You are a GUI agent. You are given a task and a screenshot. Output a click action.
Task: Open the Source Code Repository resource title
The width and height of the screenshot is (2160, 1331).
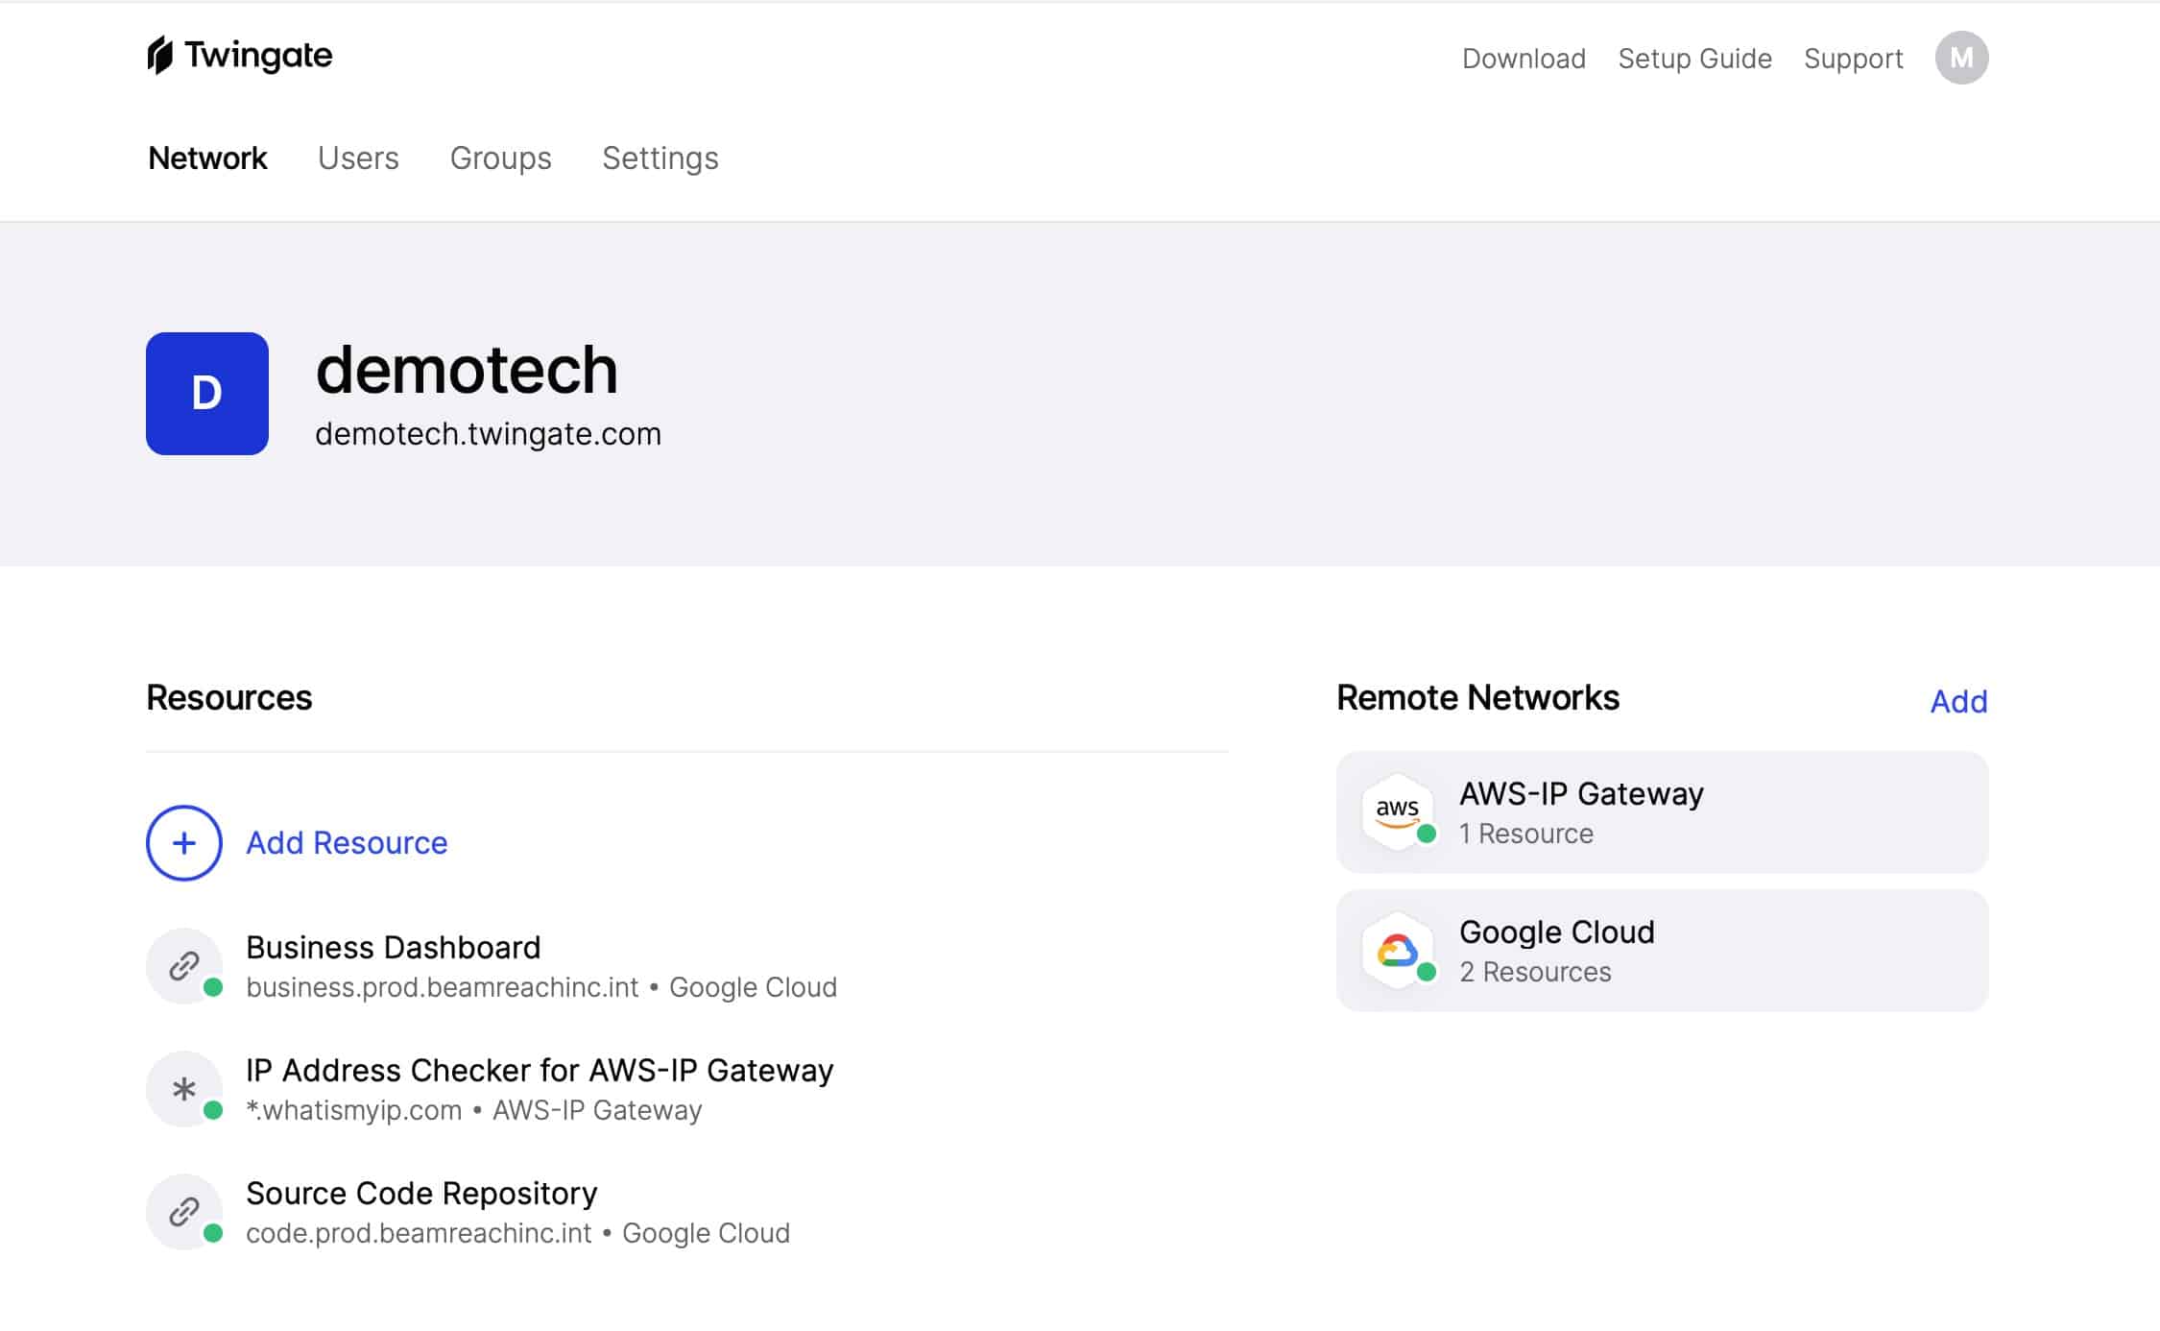tap(421, 1193)
